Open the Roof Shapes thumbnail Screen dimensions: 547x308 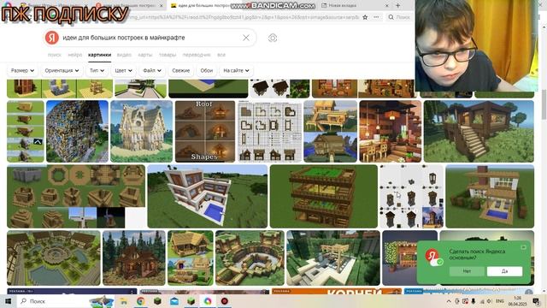pos(205,131)
